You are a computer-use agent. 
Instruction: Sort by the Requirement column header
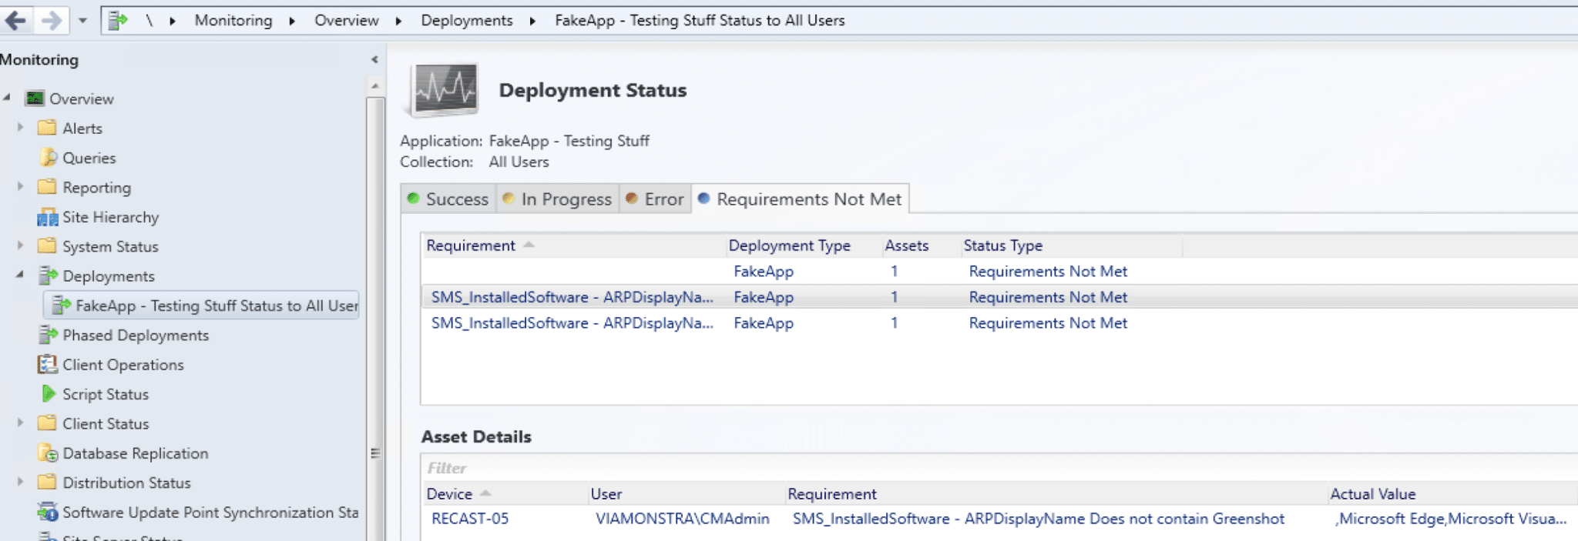pos(471,245)
